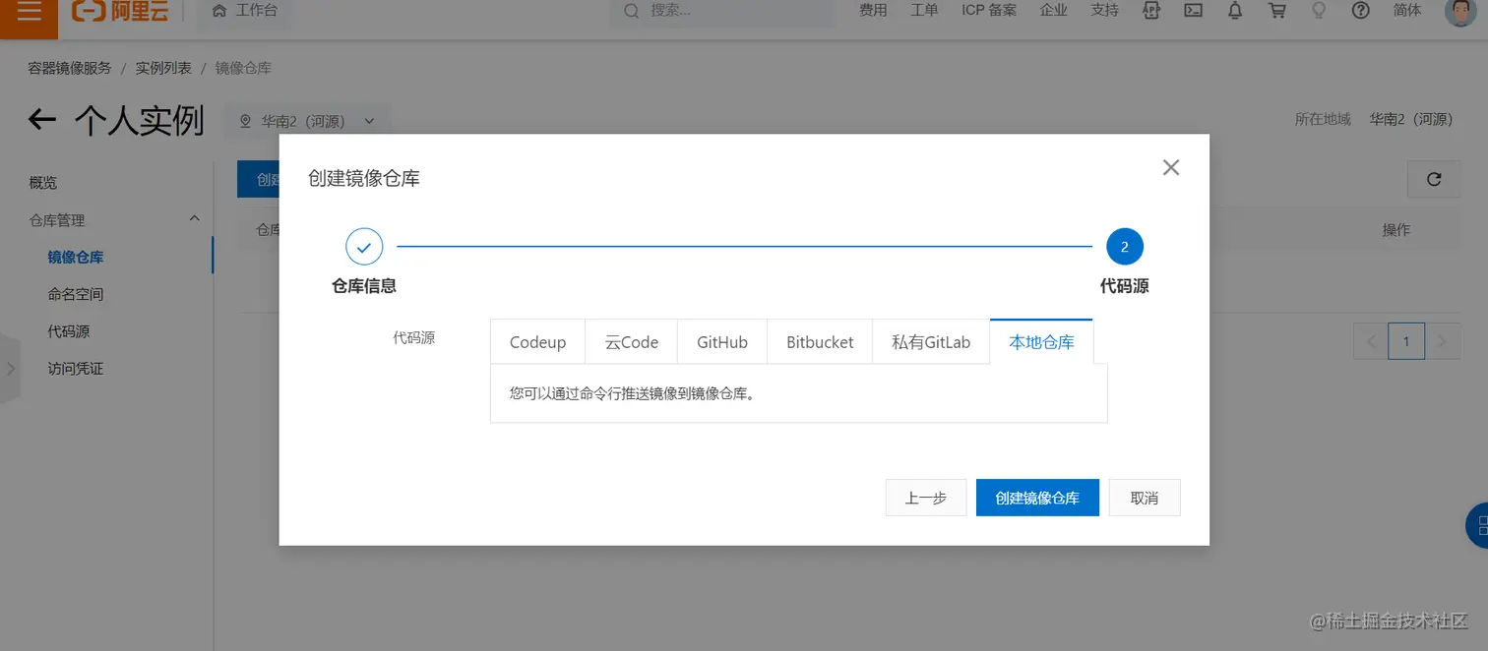Click the 创建镜像仓库 confirm button

pos(1037,498)
